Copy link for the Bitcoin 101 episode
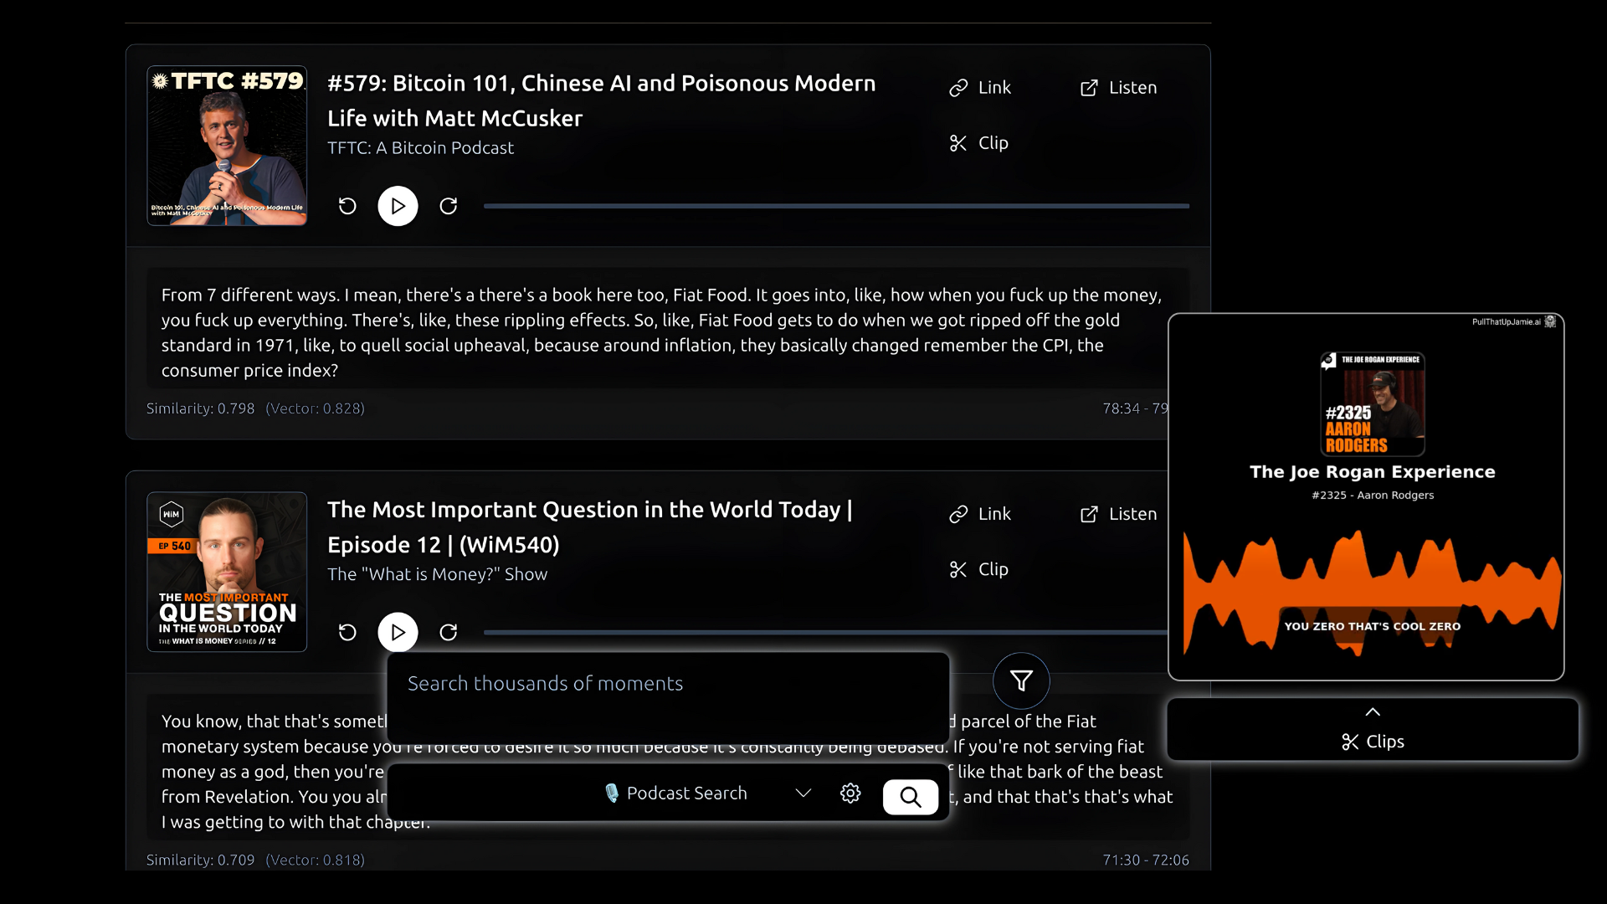Image resolution: width=1607 pixels, height=904 pixels. coord(980,88)
